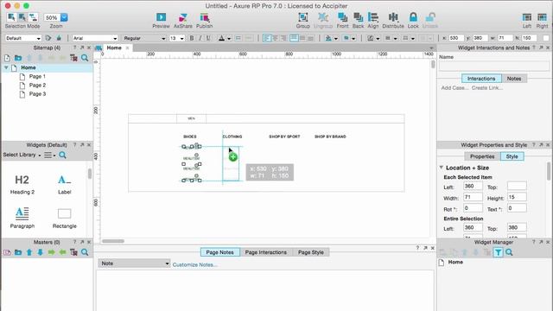This screenshot has width=553, height=311.
Task: Search pages in the Sitemap panel
Action: click(85, 58)
